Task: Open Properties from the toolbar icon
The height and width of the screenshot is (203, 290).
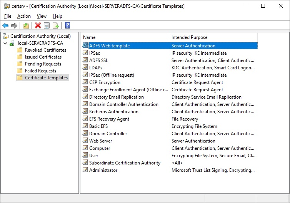Action: (x=47, y=26)
